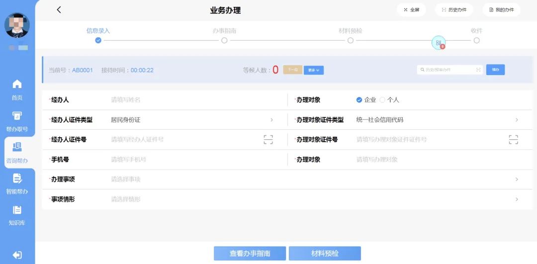Go to the 办事指南 step
Image resolution: width=537 pixels, height=264 pixels.
[x=224, y=40]
